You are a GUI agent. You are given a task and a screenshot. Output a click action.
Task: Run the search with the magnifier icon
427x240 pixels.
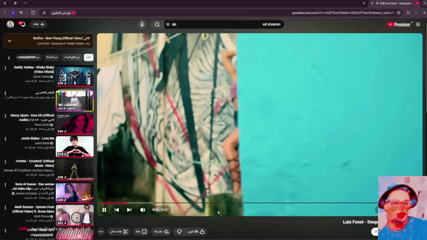157,24
